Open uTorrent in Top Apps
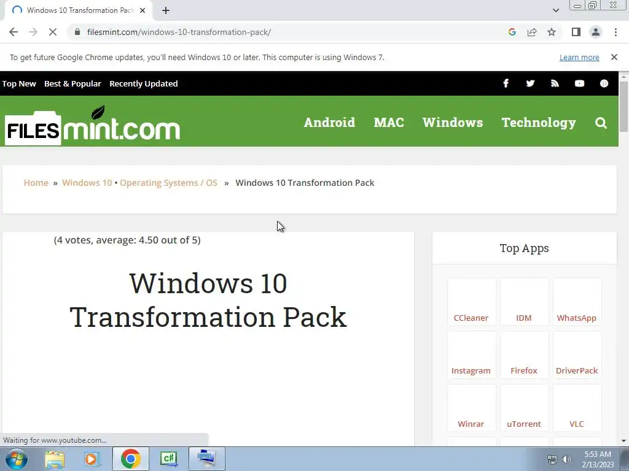Screen dimensions: 629x471 (x=524, y=408)
